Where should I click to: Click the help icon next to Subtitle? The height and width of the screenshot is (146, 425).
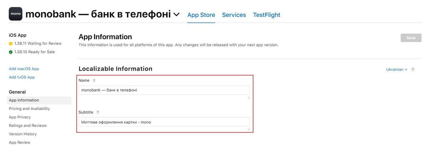[98, 112]
